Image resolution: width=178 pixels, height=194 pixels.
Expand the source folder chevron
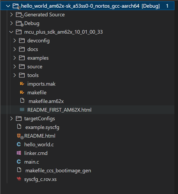(15, 66)
